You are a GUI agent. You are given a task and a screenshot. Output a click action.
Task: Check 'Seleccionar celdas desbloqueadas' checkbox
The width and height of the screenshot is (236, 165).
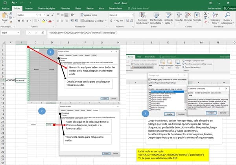(150, 94)
